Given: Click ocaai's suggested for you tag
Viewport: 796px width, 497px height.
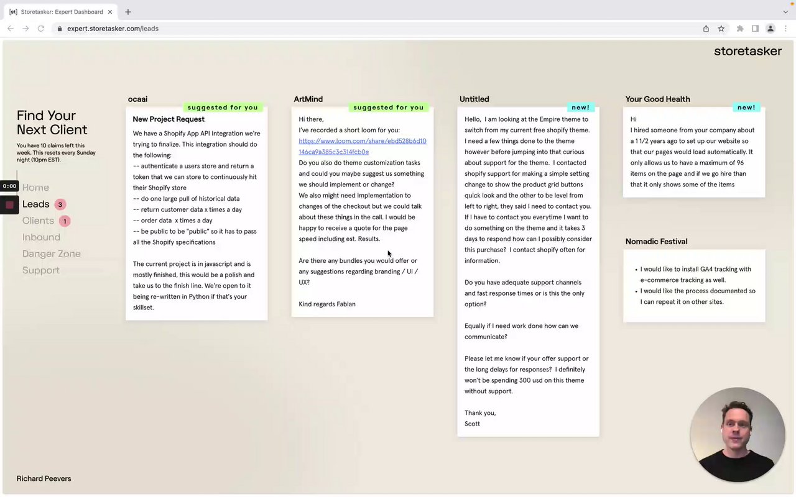Looking at the screenshot, I should coord(223,107).
